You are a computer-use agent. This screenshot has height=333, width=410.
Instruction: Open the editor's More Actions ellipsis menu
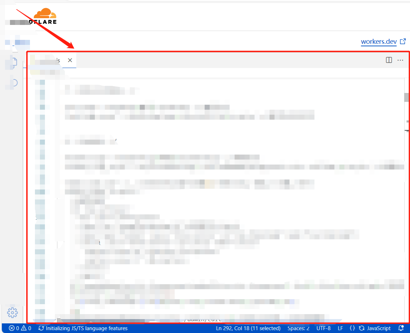(400, 60)
